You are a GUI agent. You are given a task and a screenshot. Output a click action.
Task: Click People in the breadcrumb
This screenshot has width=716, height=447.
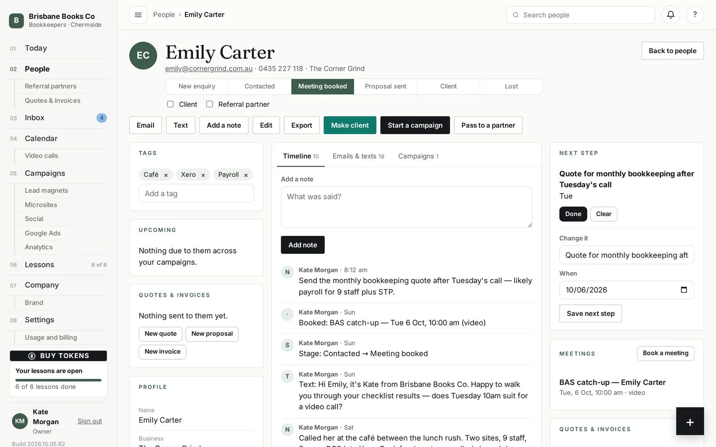pyautogui.click(x=164, y=15)
